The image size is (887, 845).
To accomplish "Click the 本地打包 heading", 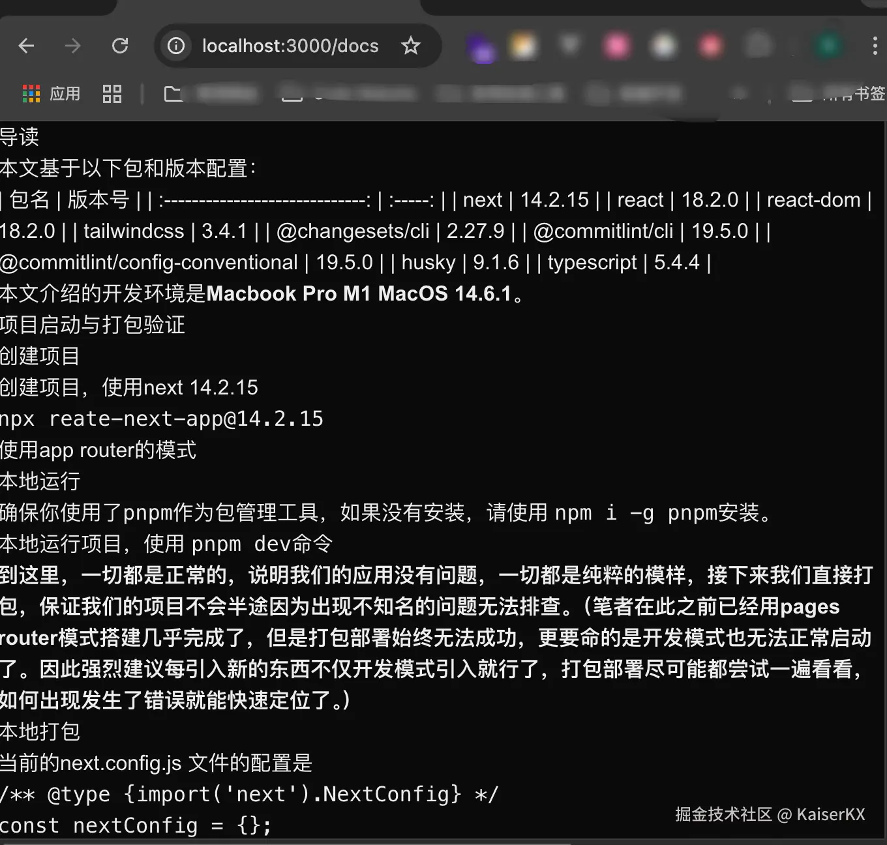I will point(40,732).
